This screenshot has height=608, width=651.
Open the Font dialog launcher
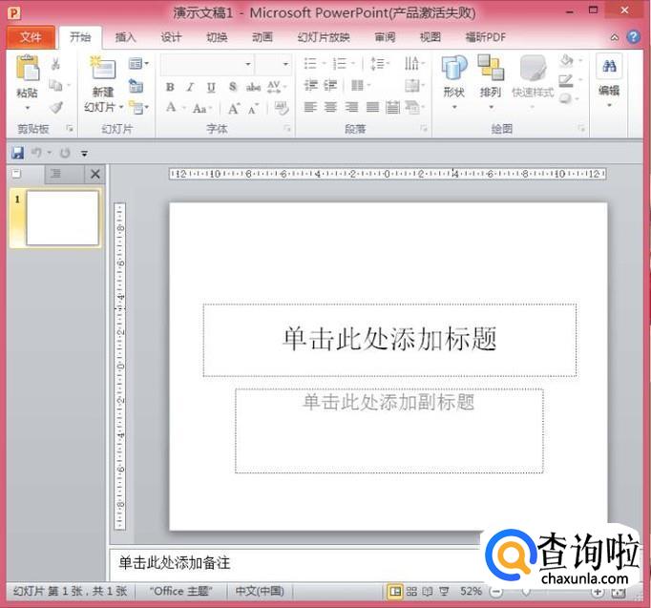click(x=286, y=129)
